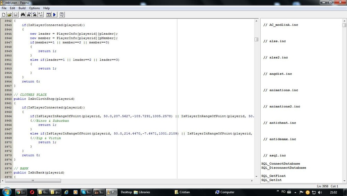Image resolution: width=347 pixels, height=196 pixels.
Task: Click horizontal scroll right arrow
Action: tap(252, 181)
